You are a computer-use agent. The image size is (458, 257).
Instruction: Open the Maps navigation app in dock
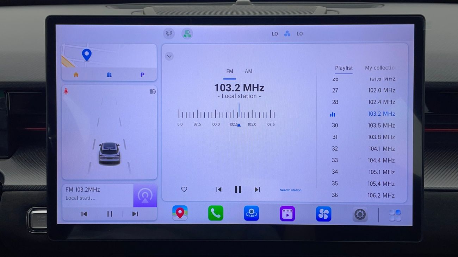click(x=180, y=213)
